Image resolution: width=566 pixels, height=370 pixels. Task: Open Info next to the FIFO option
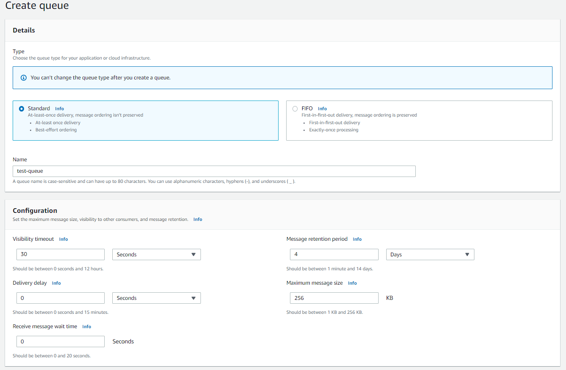coord(322,109)
